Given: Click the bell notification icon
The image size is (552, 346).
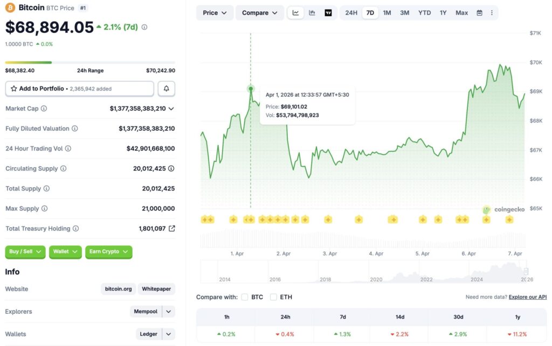Looking at the screenshot, I should tap(166, 88).
